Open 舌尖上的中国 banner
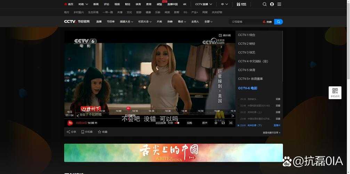 click(x=173, y=153)
